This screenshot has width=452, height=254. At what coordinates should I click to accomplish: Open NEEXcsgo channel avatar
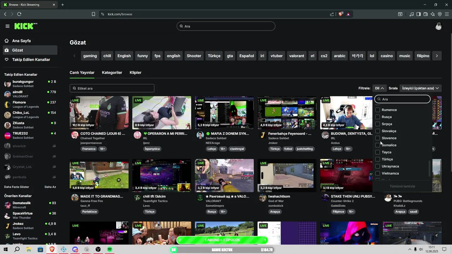(x=200, y=135)
